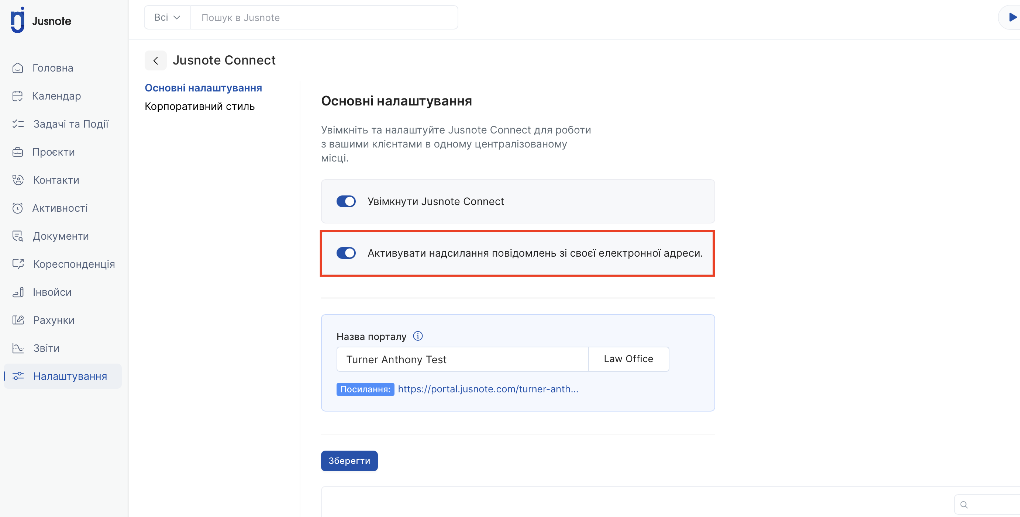Viewport: 1020px width, 517px height.
Task: Open the Головна home icon
Action: pos(18,68)
